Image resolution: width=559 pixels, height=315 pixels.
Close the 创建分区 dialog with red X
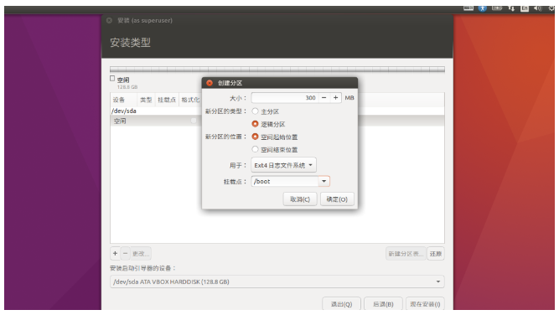[x=210, y=83]
